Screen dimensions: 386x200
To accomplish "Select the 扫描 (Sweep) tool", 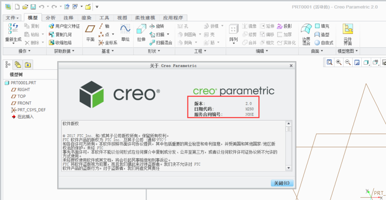I will [157, 34].
